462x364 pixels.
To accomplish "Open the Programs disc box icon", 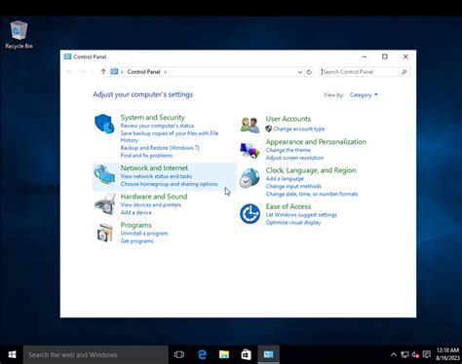I will tap(105, 233).
